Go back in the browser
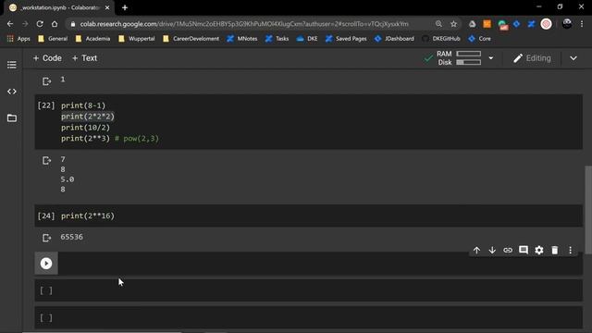592x333 pixels. (x=10, y=24)
